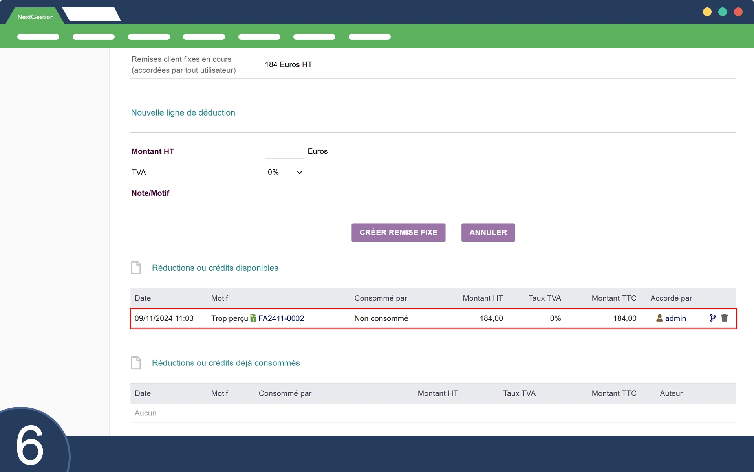Click the yellow window control dot
Viewport: 754px width, 472px height.
[x=707, y=12]
